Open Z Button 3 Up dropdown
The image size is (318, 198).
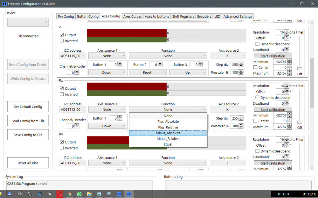point(188,72)
